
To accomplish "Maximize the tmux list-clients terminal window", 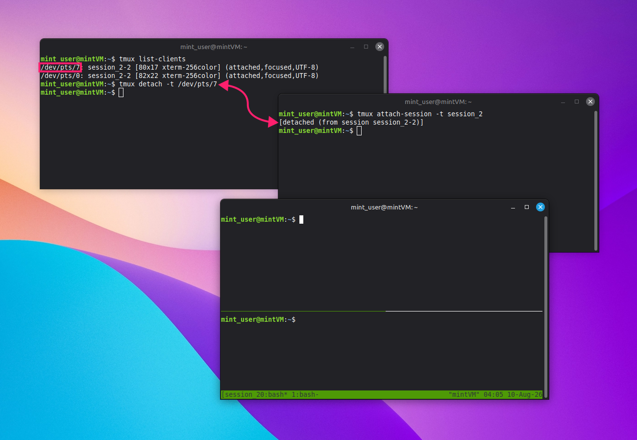I will 366,47.
